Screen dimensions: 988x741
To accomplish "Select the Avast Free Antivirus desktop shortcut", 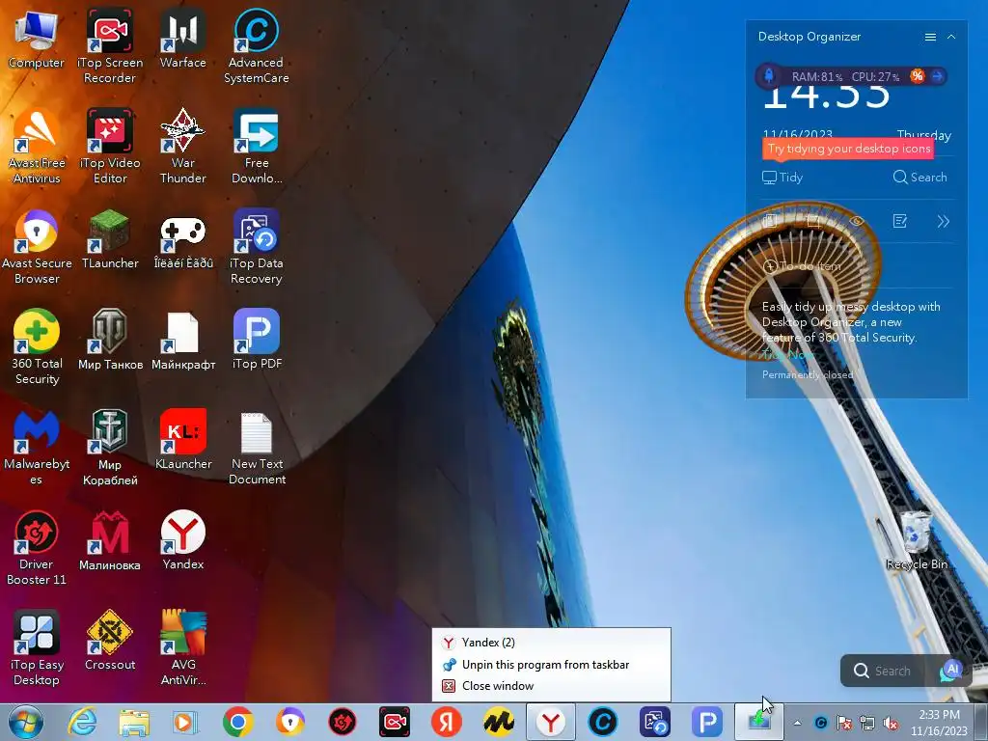I will click(37, 147).
